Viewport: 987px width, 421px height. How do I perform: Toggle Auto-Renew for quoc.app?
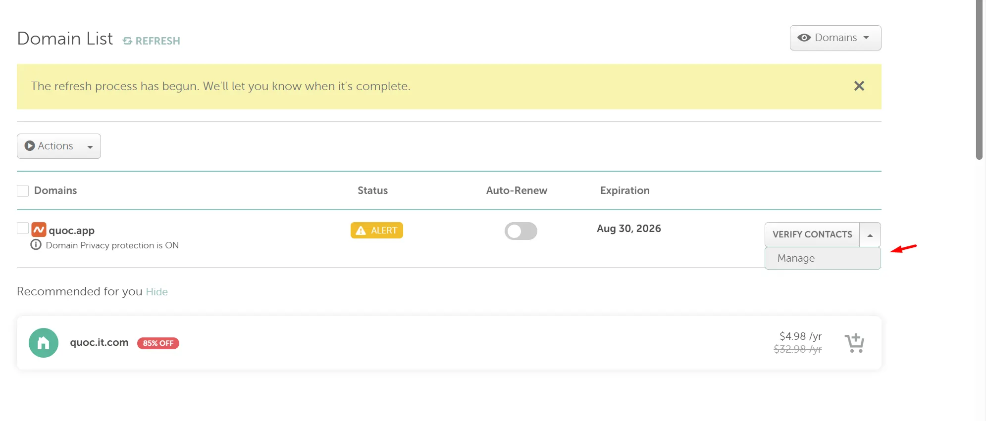point(520,231)
